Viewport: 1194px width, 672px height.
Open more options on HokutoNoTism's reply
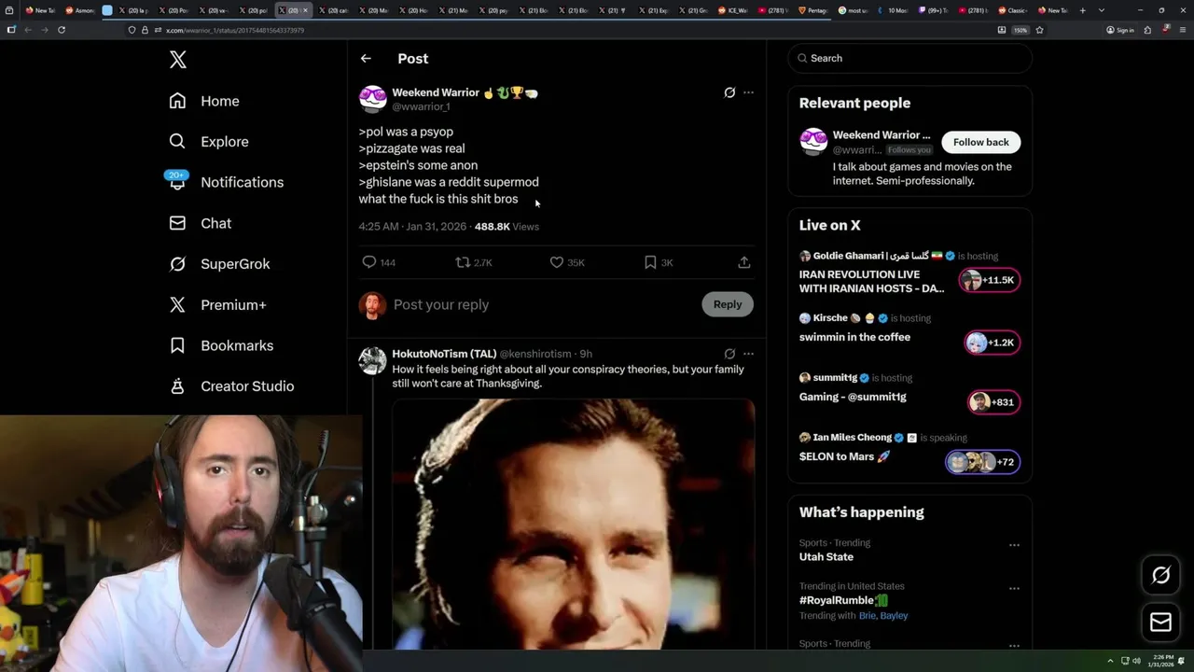point(748,354)
